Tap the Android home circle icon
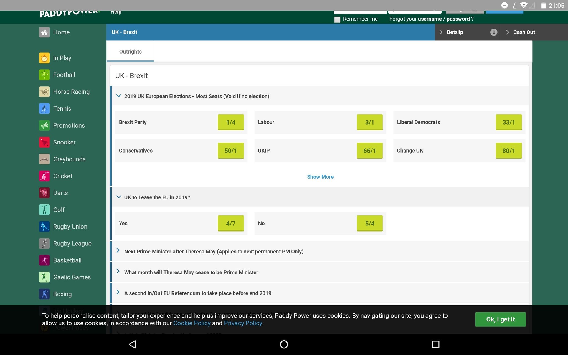Viewport: 568px width, 355px height. tap(284, 344)
